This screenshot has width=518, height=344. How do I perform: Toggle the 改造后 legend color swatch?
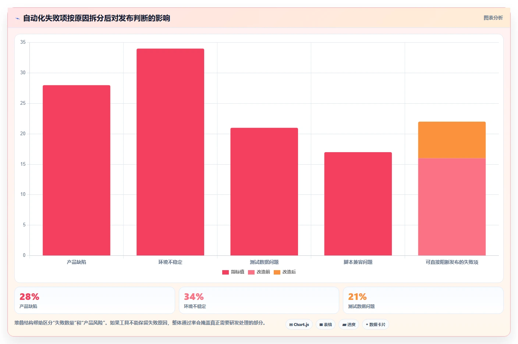(x=277, y=272)
